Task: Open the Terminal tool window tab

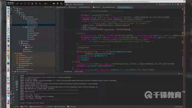Action: click(49, 107)
